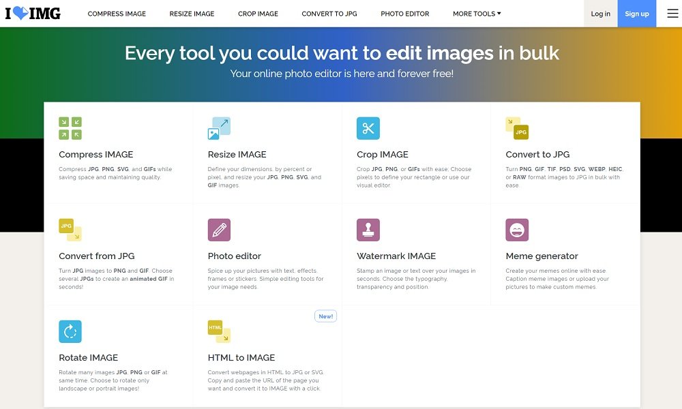Viewport: 682px width, 409px height.
Task: Open the Convert to JPG title link
Action: (537, 155)
